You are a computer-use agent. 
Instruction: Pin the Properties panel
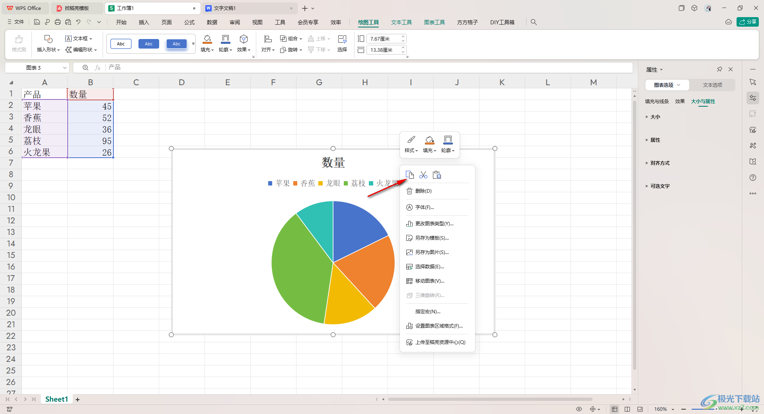tap(719, 69)
